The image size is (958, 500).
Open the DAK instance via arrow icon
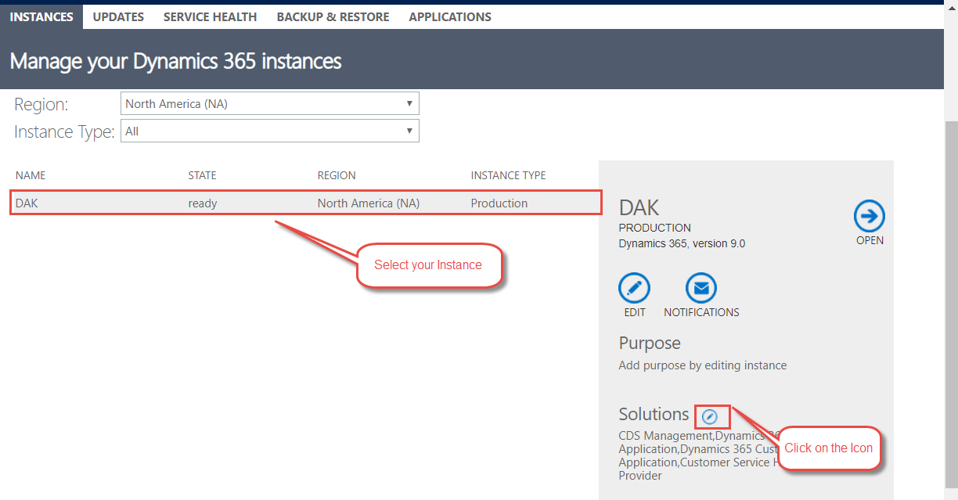[869, 215]
